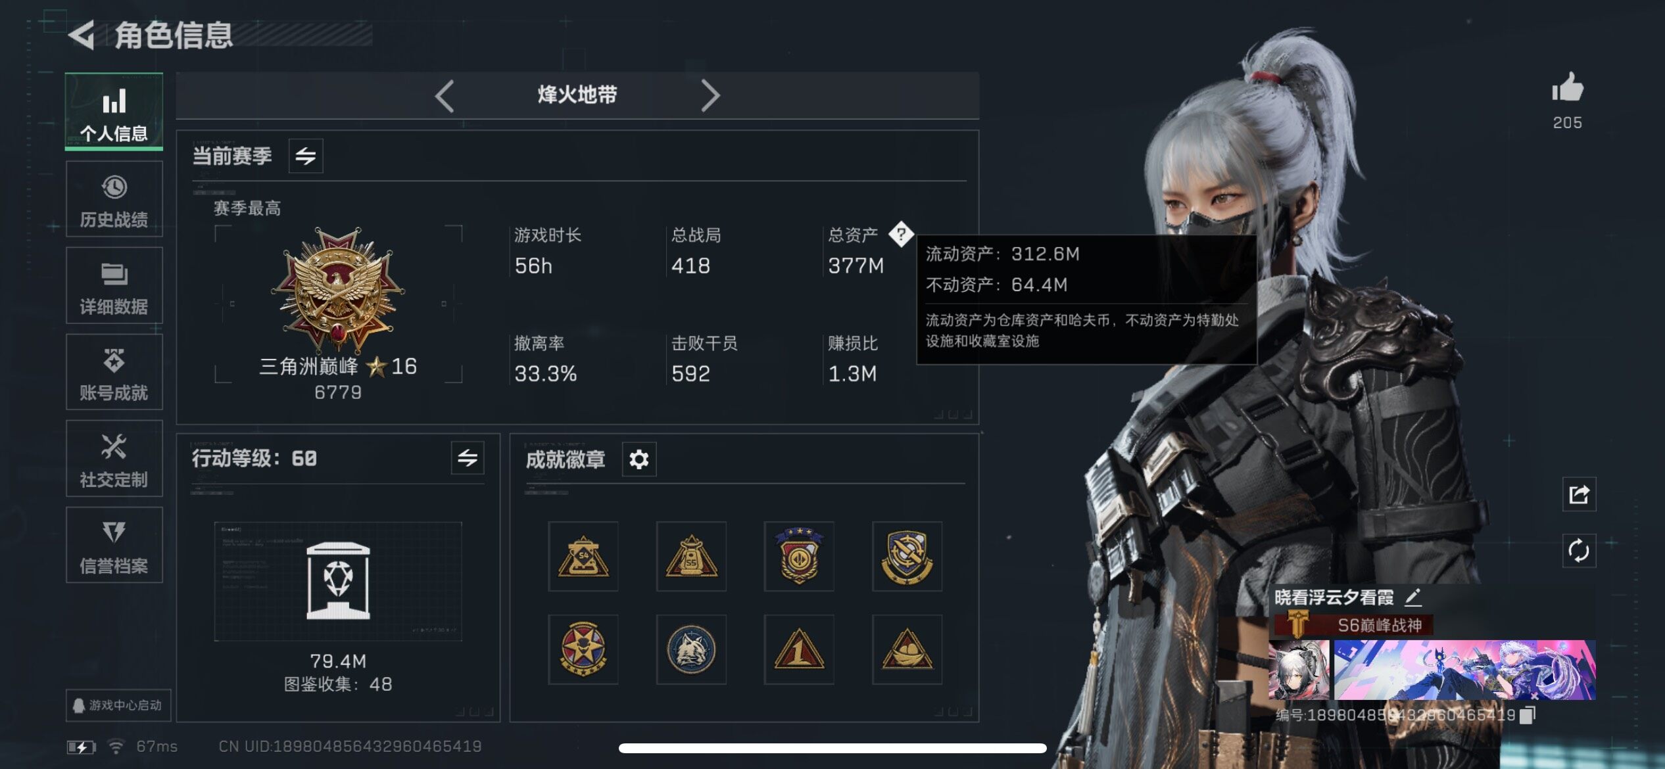Image resolution: width=1665 pixels, height=769 pixels.
Task: Click the question mark next to 总资产
Action: (901, 234)
